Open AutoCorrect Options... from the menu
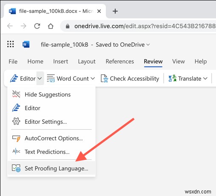The image size is (216, 196). click(x=51, y=138)
